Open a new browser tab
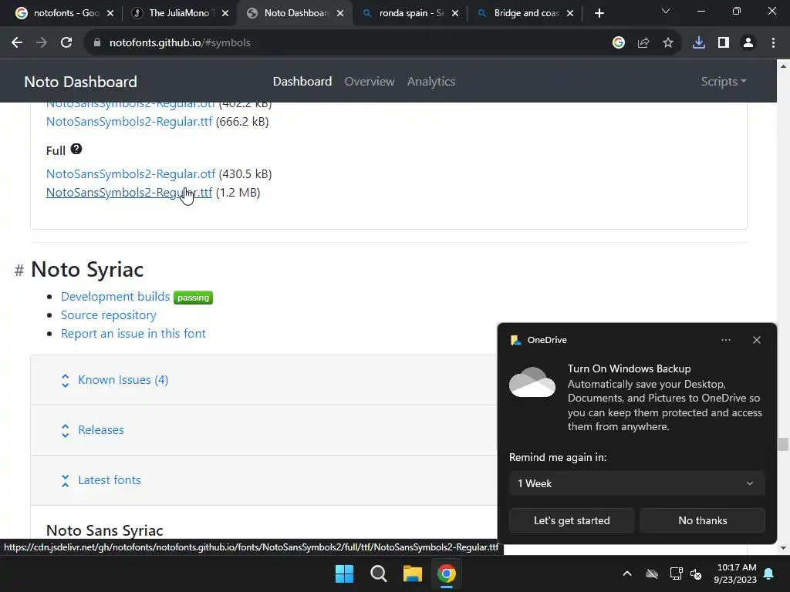The width and height of the screenshot is (790, 592). point(599,13)
